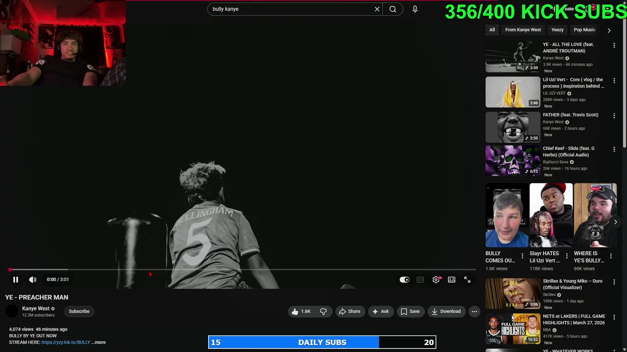Expand description with ...more
627x352 pixels.
tap(98, 342)
